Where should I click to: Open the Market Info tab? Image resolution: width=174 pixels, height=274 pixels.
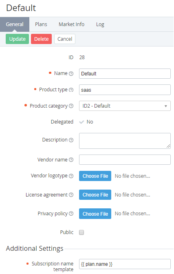(x=71, y=24)
